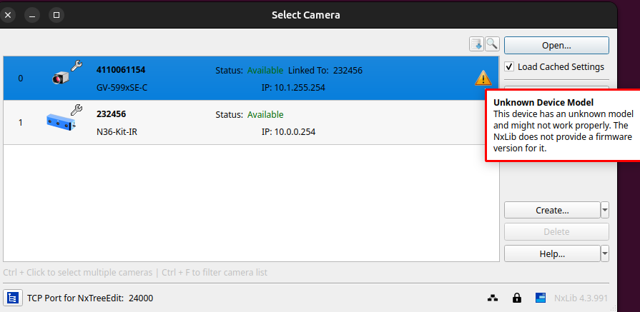Click TCP Port for NxTreeEdit 24000 label
The image size is (640, 312).
(90, 298)
